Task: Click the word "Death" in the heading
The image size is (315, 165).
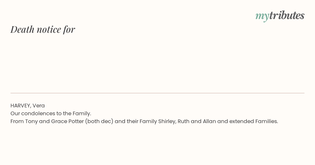Action: [23, 29]
